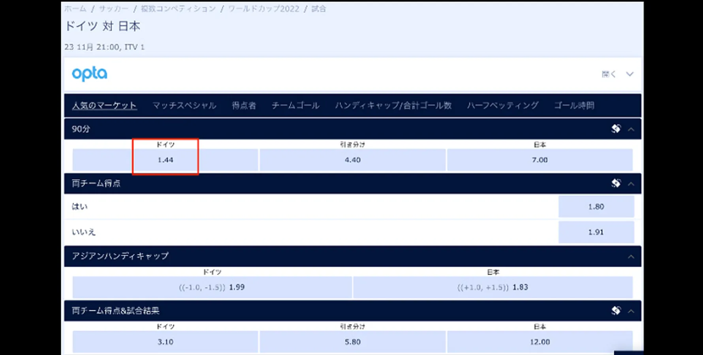703x355 pixels.
Task: Open 複数コンペティション breadcrumb link
Action: pos(179,9)
